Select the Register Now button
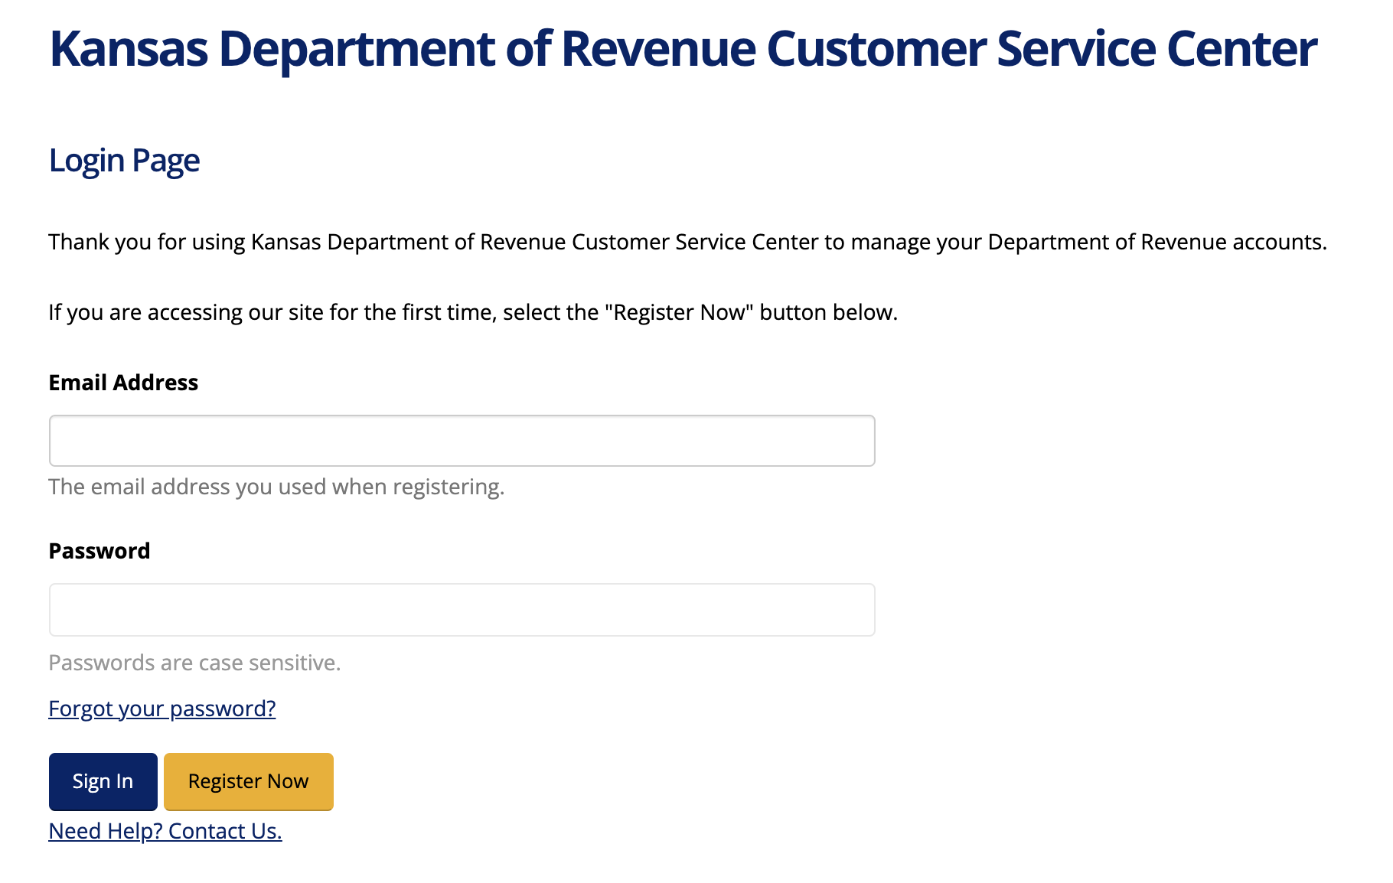Viewport: 1393px width, 883px height. click(x=249, y=781)
